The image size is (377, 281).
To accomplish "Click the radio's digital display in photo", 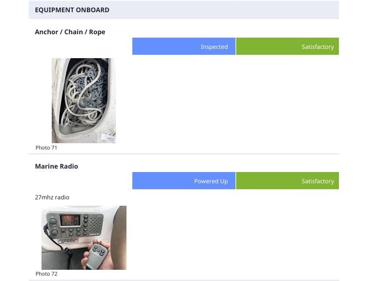I will [70, 220].
